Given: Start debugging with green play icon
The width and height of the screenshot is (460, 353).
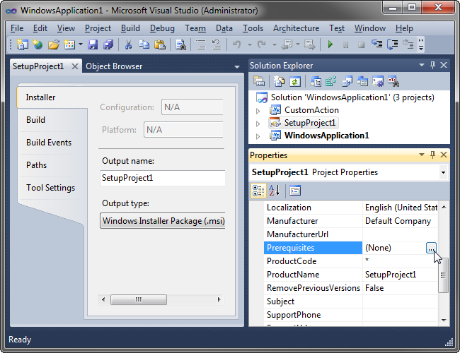Looking at the screenshot, I should [330, 44].
